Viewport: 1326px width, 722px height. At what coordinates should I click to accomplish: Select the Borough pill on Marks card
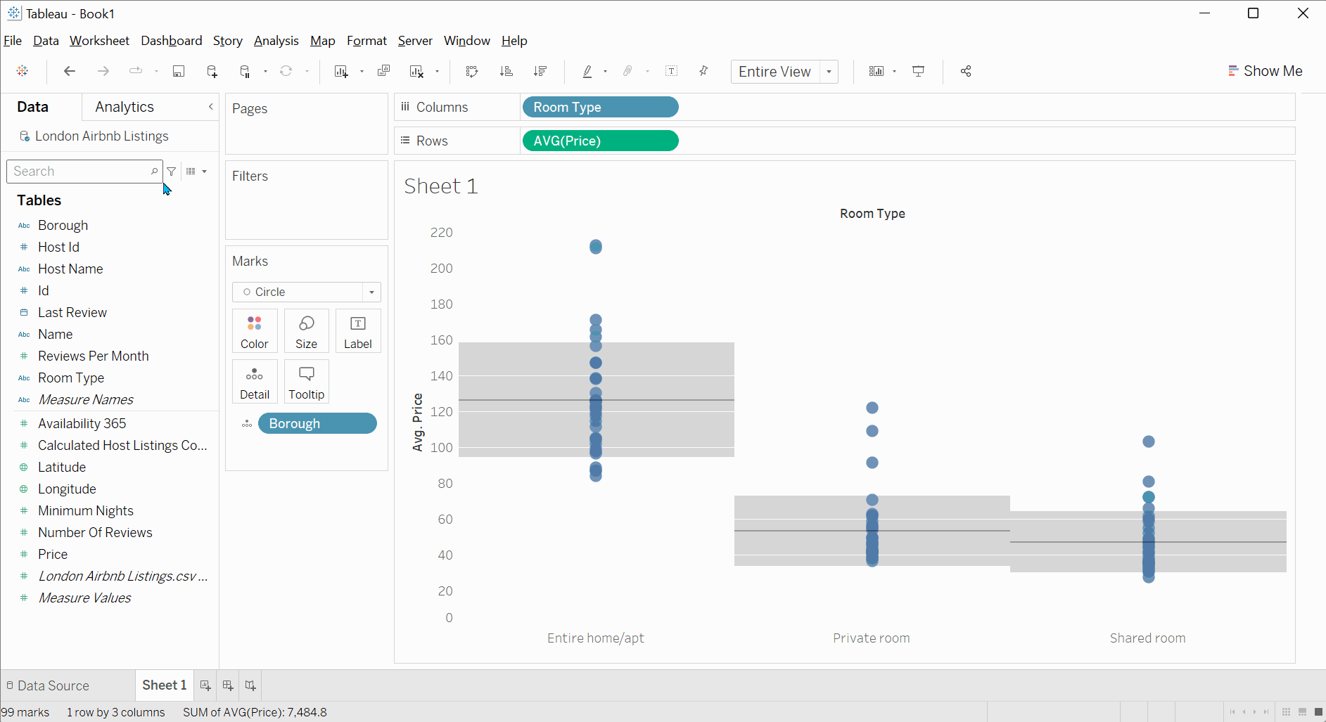317,423
